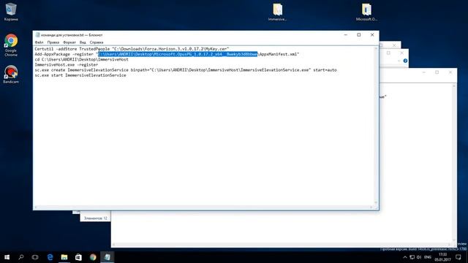Viewport: 468px width, 263px height.
Task: Click the 'ImmersiveHost.exe -register' line
Action: click(67, 65)
